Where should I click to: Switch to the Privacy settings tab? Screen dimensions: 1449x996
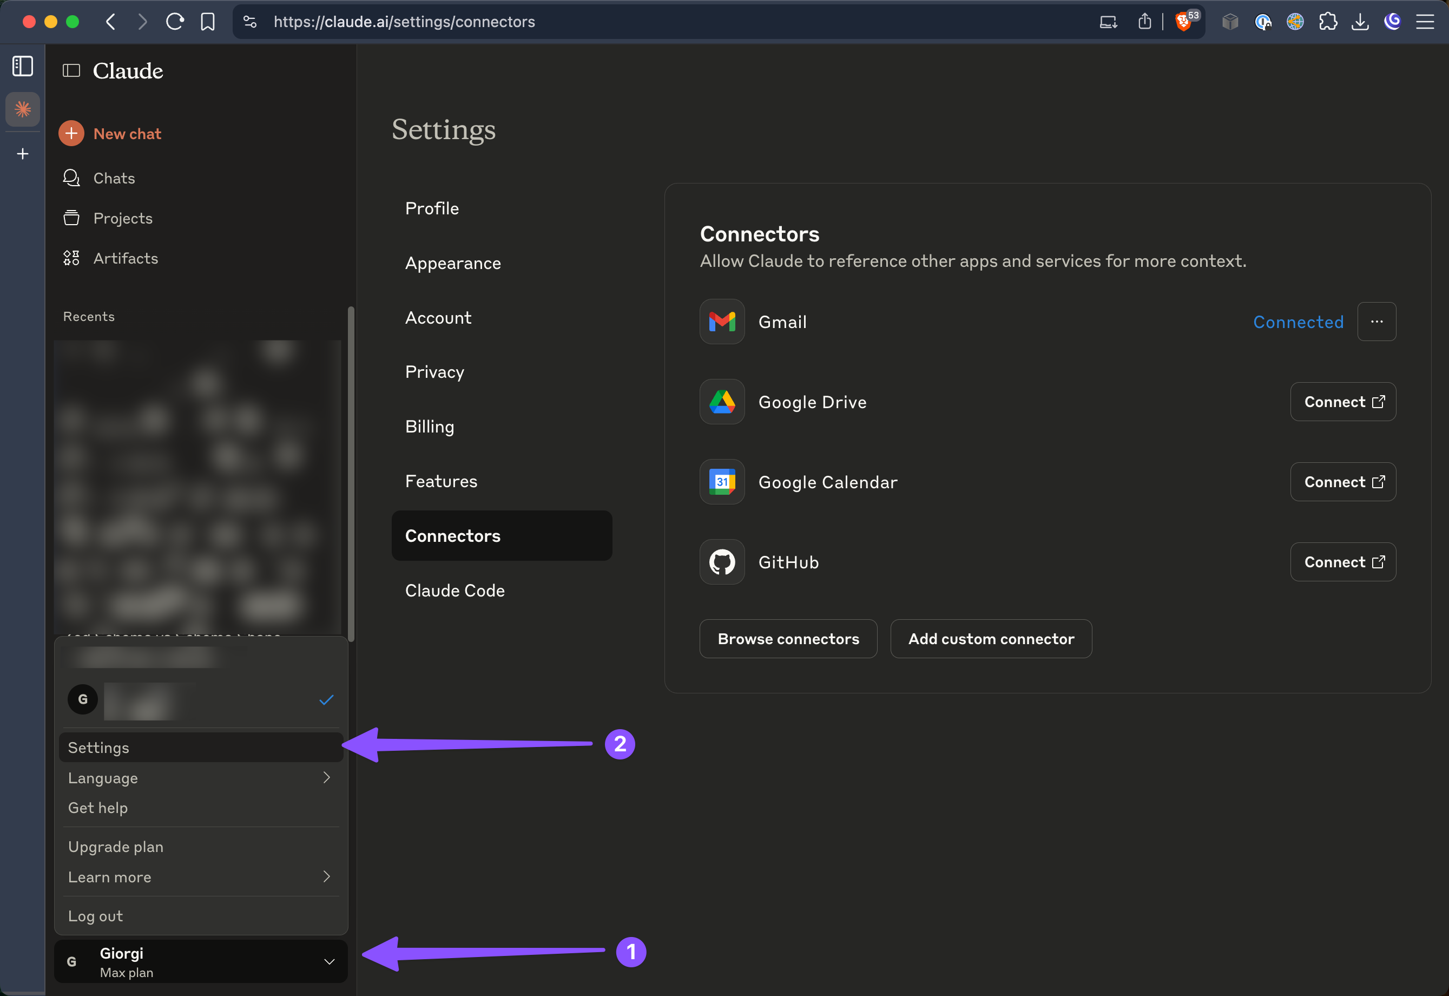click(434, 371)
